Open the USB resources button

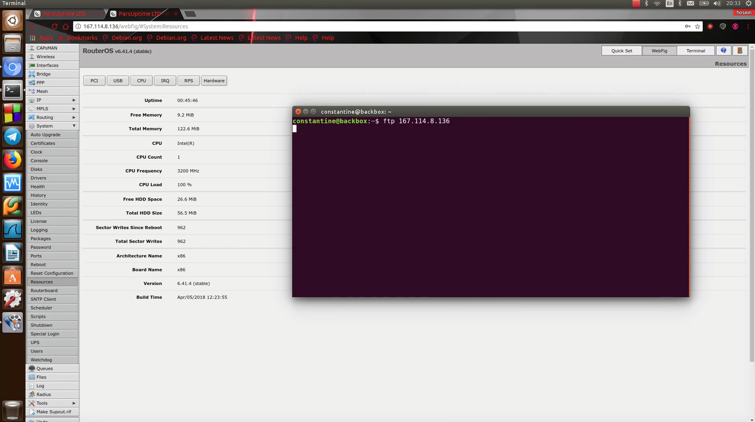118,81
